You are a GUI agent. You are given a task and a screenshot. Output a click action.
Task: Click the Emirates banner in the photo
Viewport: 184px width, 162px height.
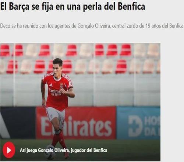76,123
